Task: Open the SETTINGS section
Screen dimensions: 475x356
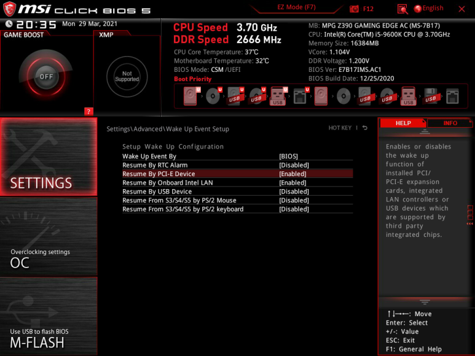Action: pos(49,157)
